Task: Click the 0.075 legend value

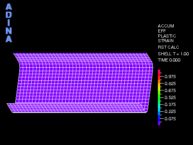Action: pos(170,119)
